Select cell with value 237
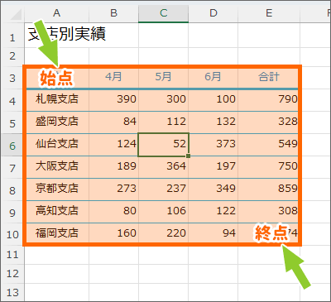The height and width of the screenshot is (302, 331). coord(163,189)
